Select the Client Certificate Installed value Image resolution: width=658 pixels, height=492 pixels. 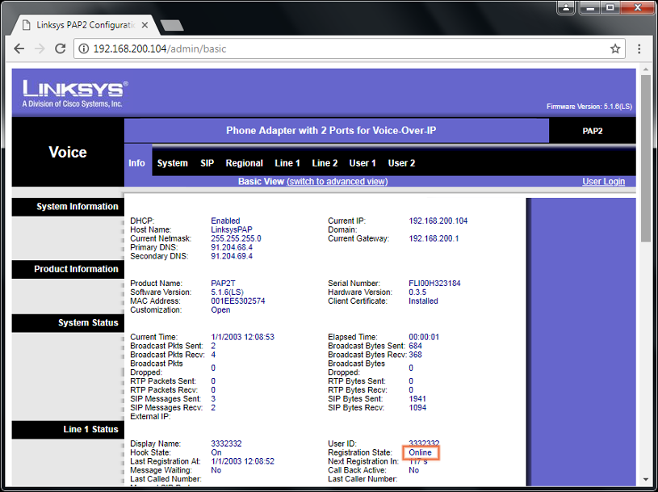tap(423, 301)
